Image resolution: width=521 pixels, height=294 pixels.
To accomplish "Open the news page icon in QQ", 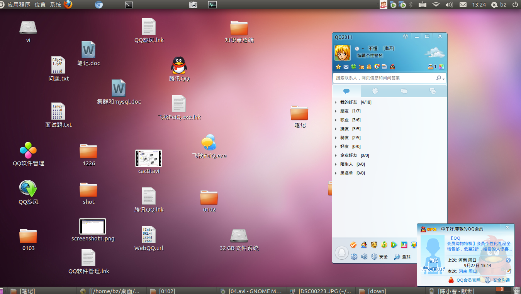I will 384,67.
